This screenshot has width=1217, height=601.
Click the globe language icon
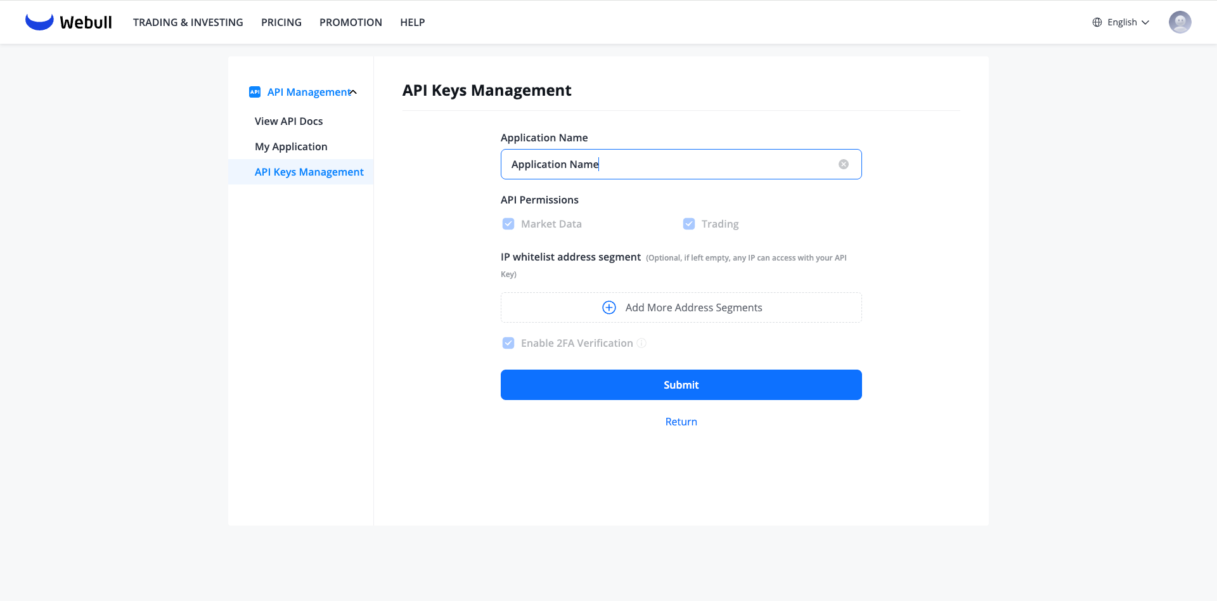pyautogui.click(x=1097, y=22)
